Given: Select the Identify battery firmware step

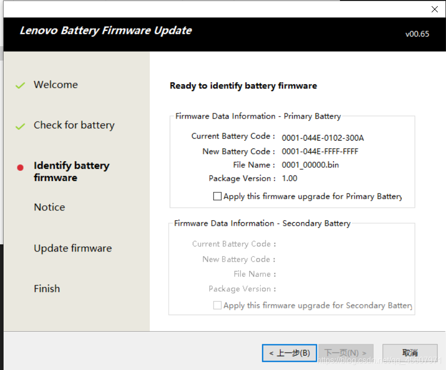Looking at the screenshot, I should (x=72, y=171).
